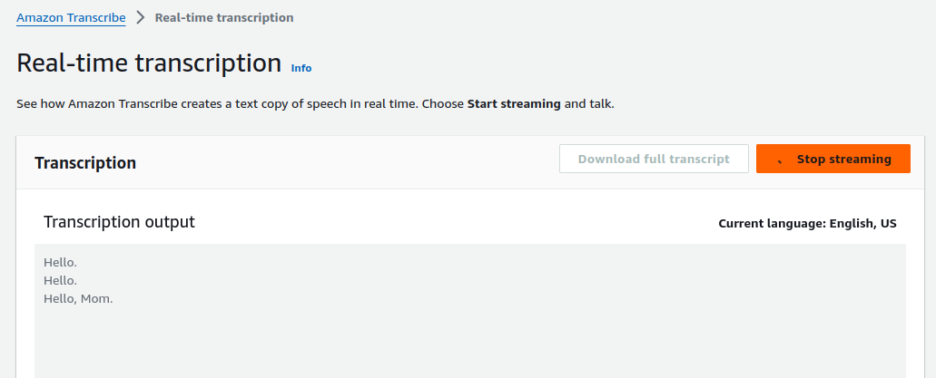Click the second "Hello." transcript line
Image resolution: width=936 pixels, height=378 pixels.
[60, 281]
